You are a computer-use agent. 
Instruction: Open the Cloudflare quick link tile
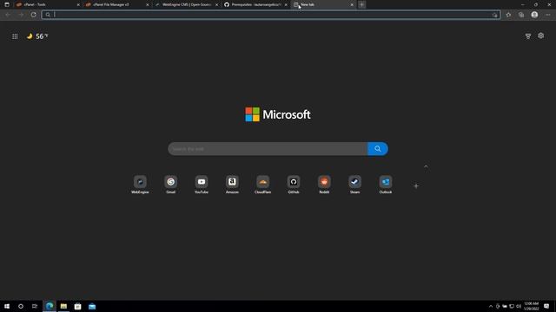(x=262, y=185)
